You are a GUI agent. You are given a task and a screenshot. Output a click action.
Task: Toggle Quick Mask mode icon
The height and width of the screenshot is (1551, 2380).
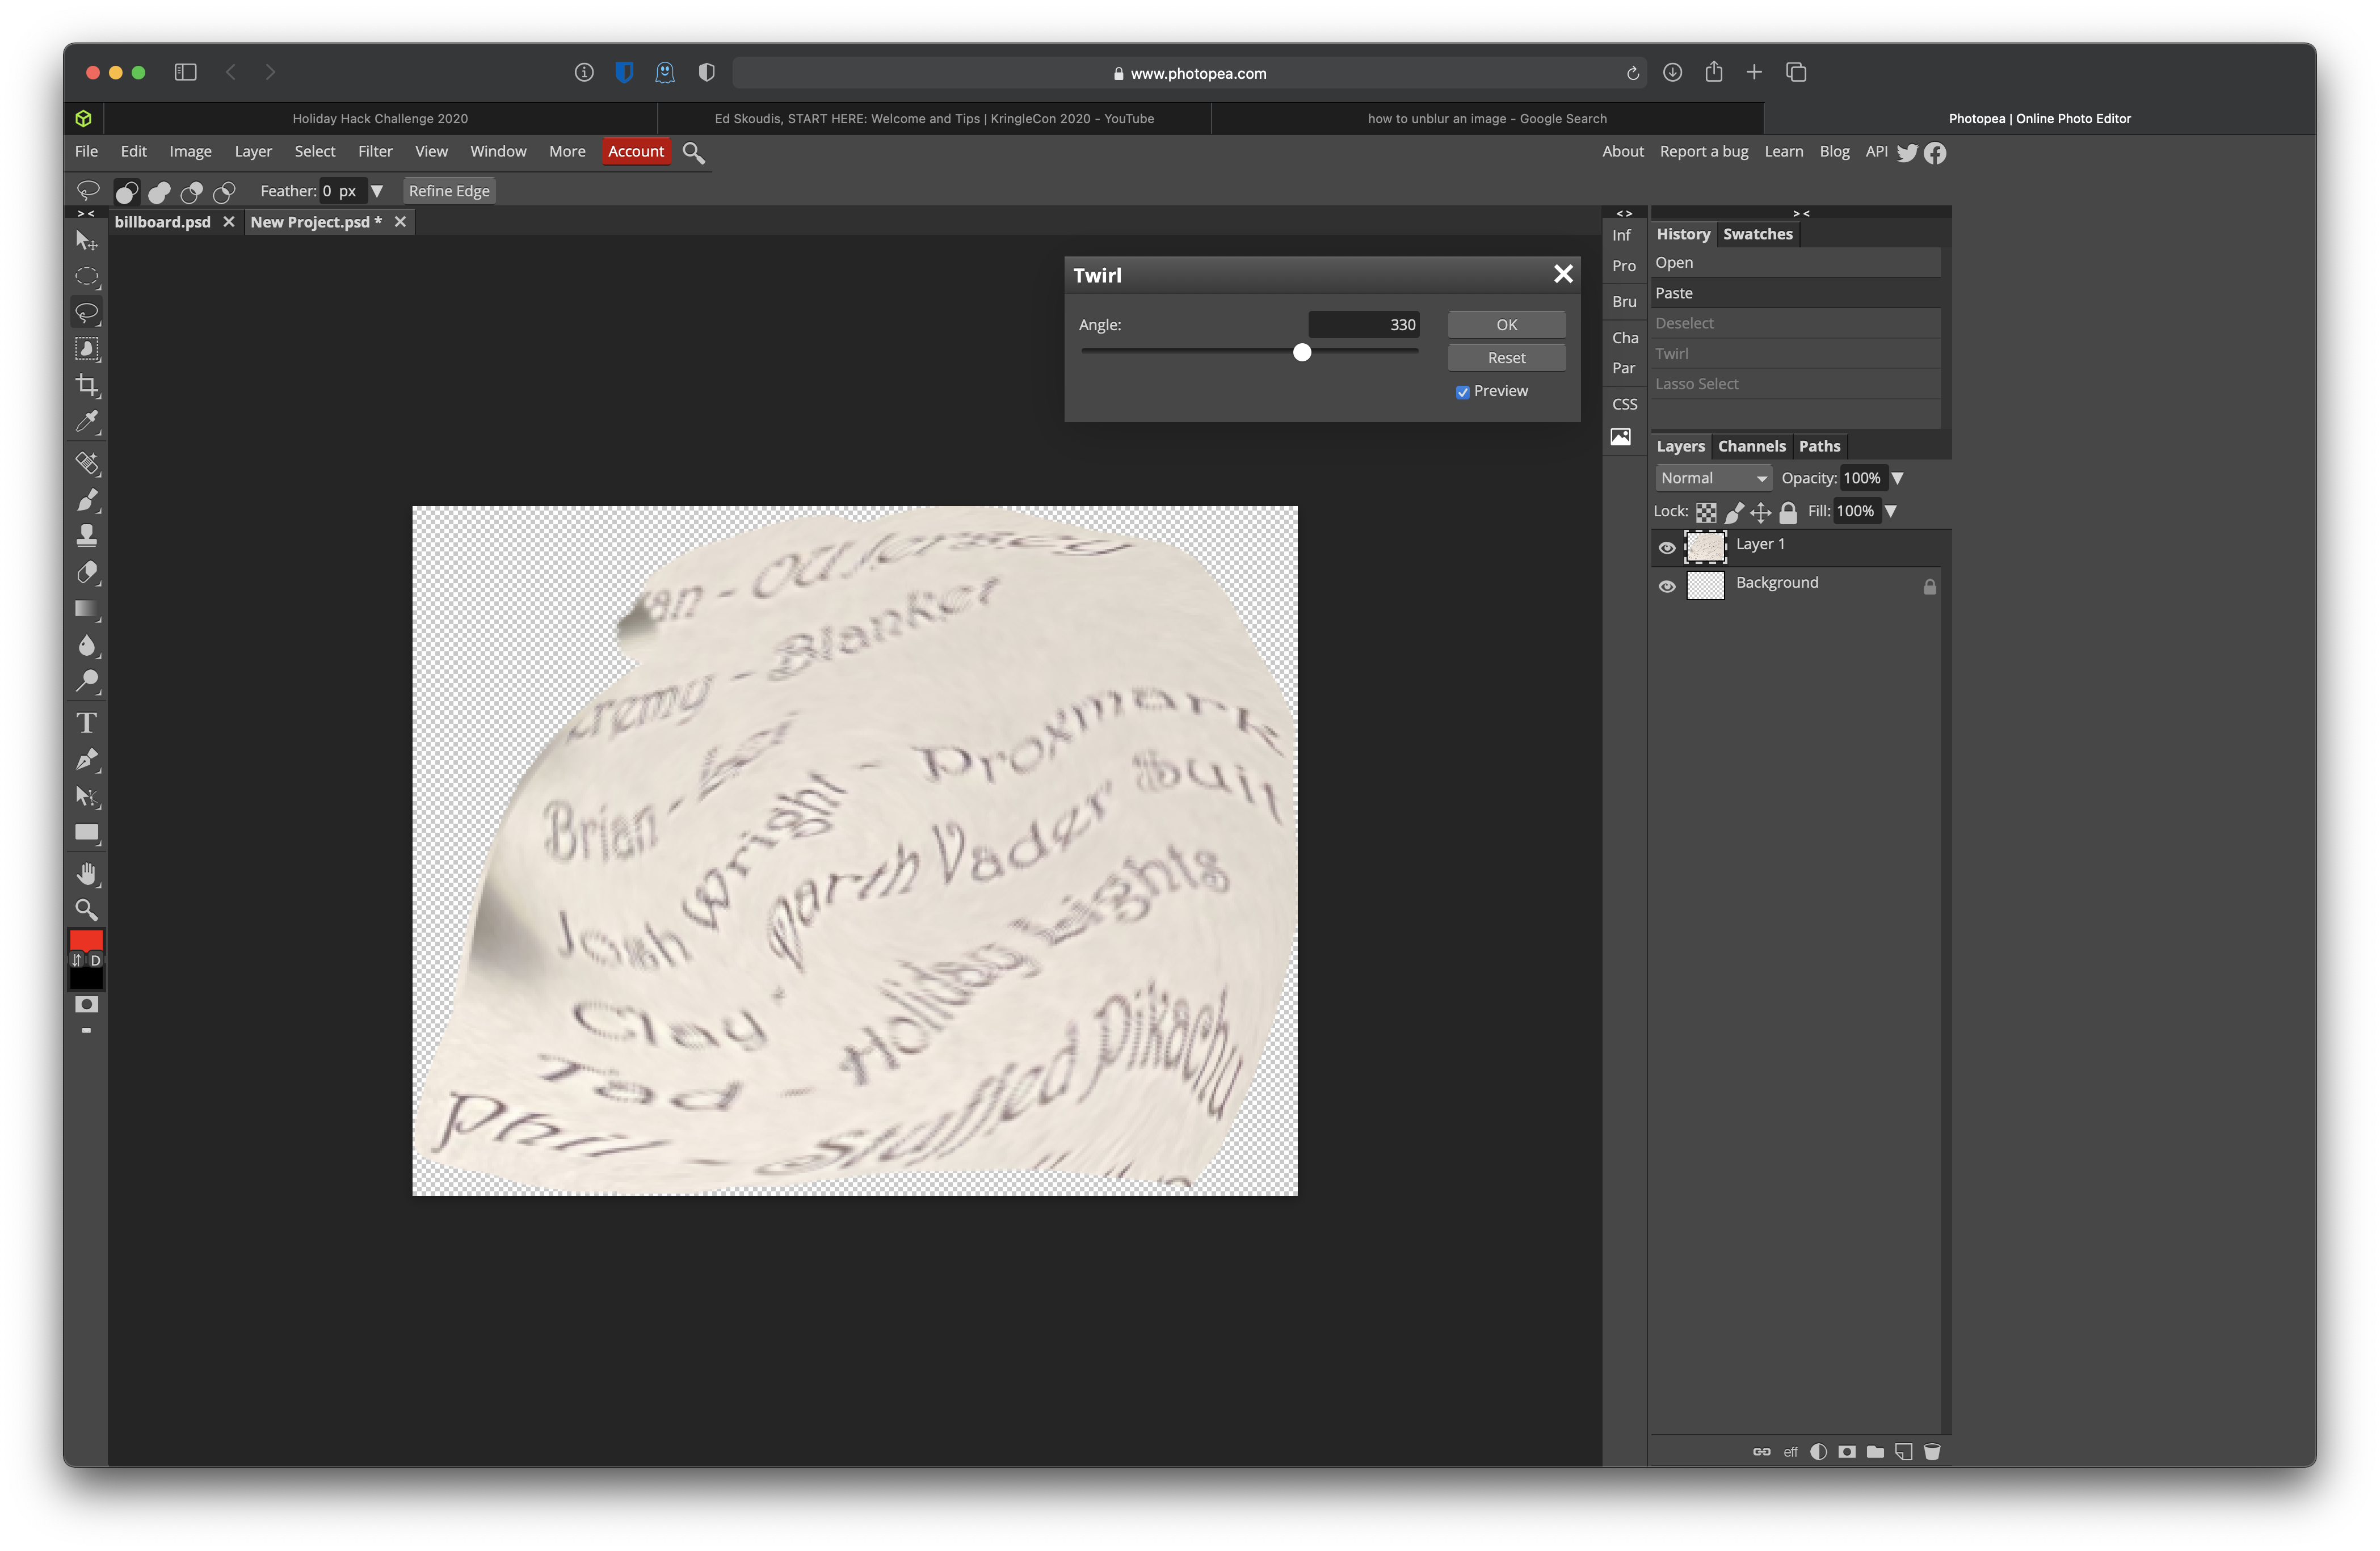[87, 1004]
